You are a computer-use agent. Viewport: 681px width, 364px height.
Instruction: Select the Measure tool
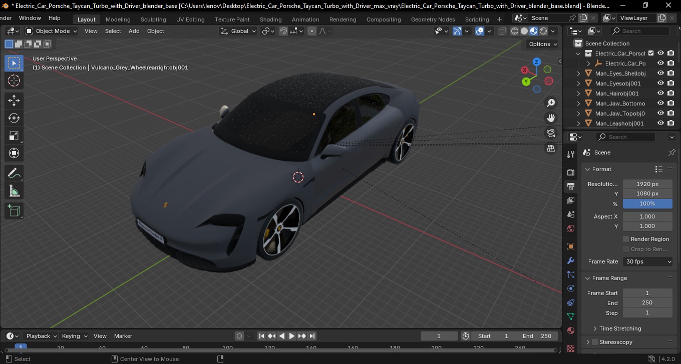14,190
